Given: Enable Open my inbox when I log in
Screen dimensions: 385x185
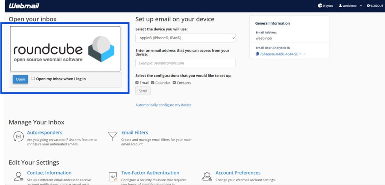Looking at the screenshot, I should (33, 79).
